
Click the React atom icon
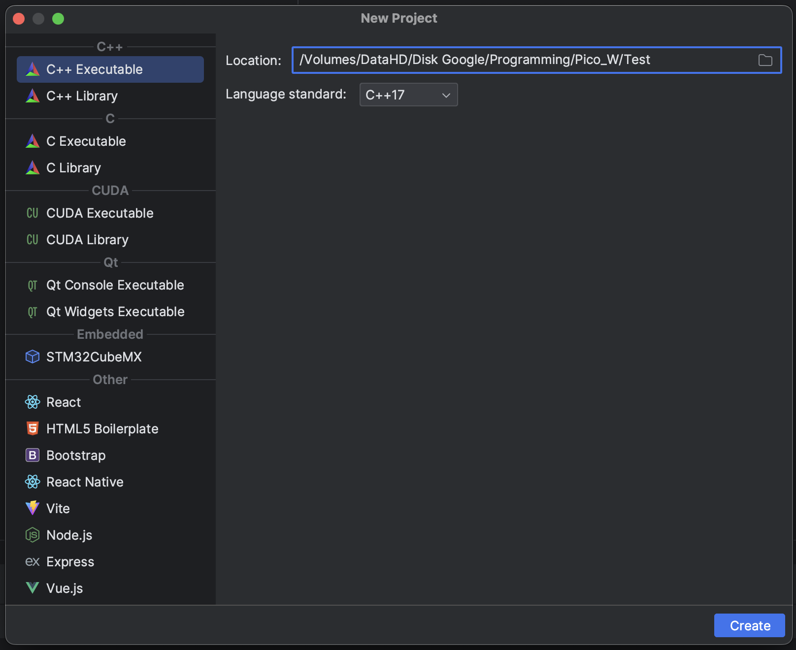tap(33, 402)
